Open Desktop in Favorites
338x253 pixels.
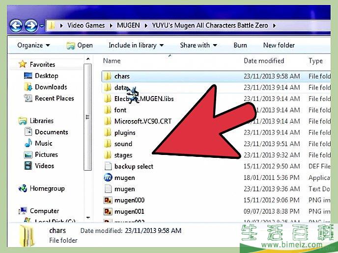[x=47, y=76]
